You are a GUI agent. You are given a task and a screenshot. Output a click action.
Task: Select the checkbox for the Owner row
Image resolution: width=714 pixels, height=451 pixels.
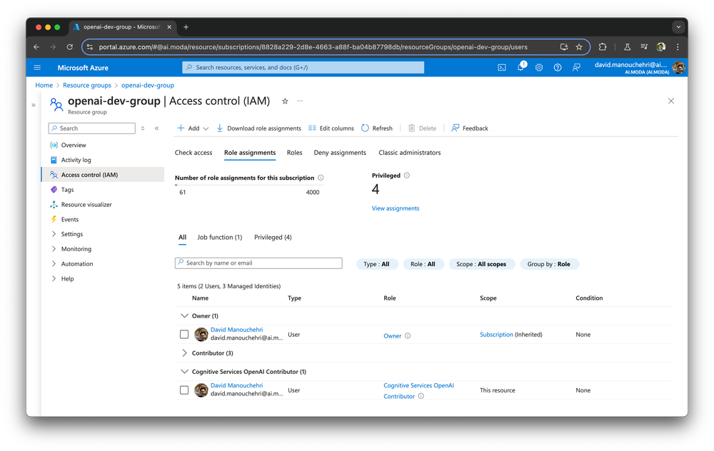tap(183, 334)
